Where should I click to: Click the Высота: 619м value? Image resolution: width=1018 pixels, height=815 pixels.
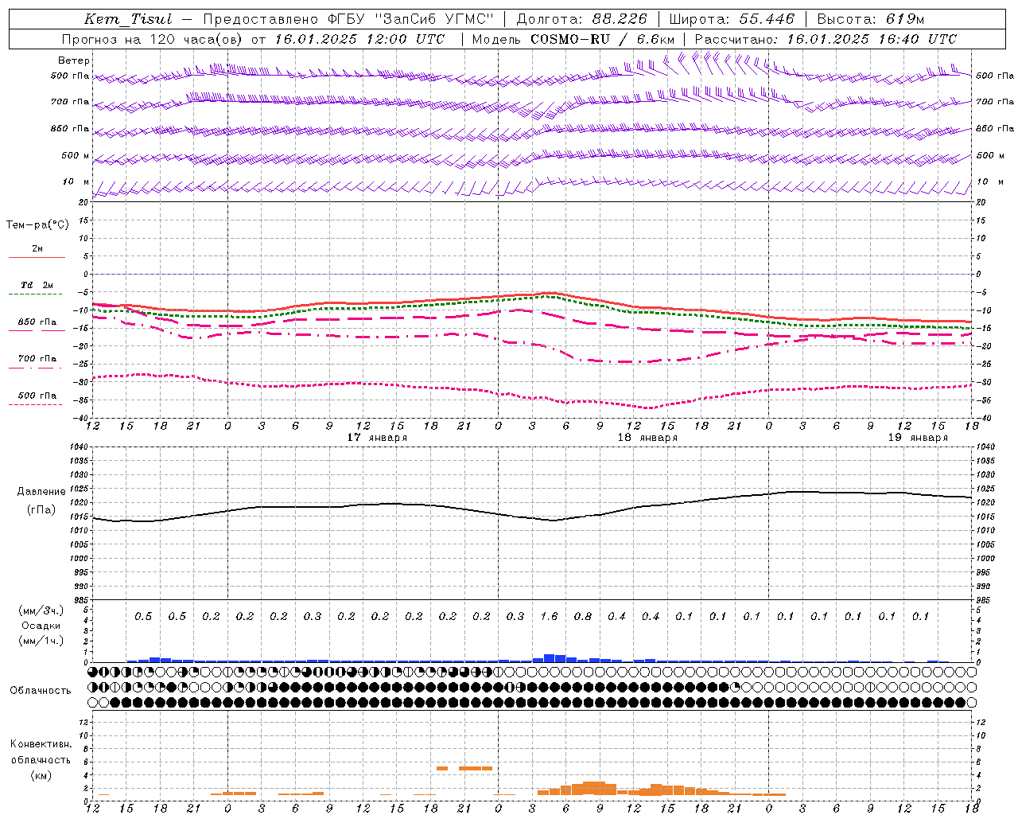click(x=871, y=19)
